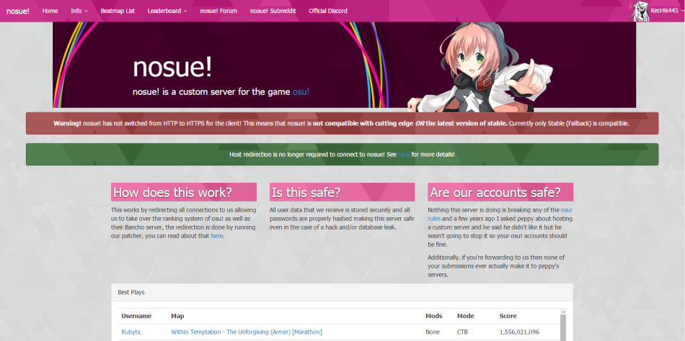
Task: Click the KecHik445 user avatar
Action: 639,11
